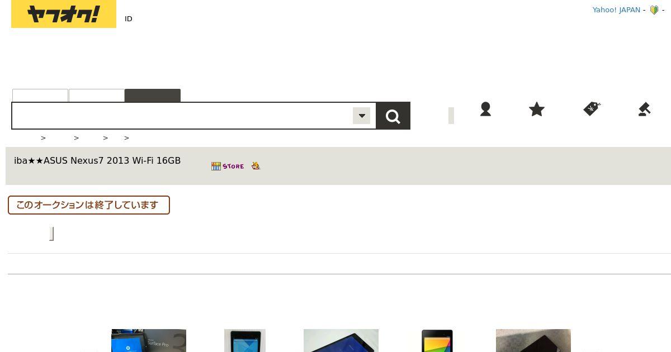
Task: Open the dark tablet thumbnail on white
Action: pyautogui.click(x=341, y=341)
